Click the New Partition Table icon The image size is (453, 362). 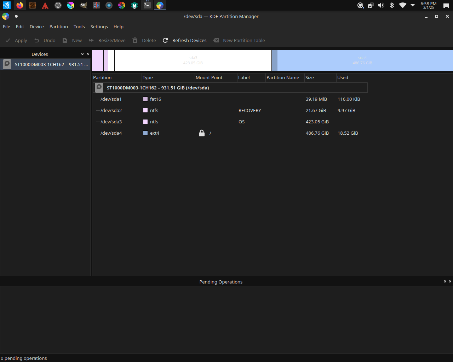click(x=216, y=40)
